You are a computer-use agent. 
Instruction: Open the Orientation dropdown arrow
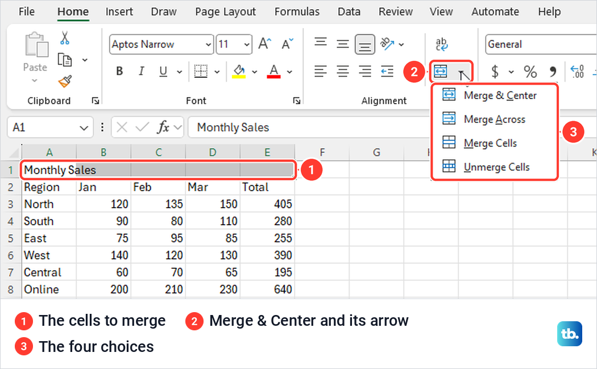(401, 44)
